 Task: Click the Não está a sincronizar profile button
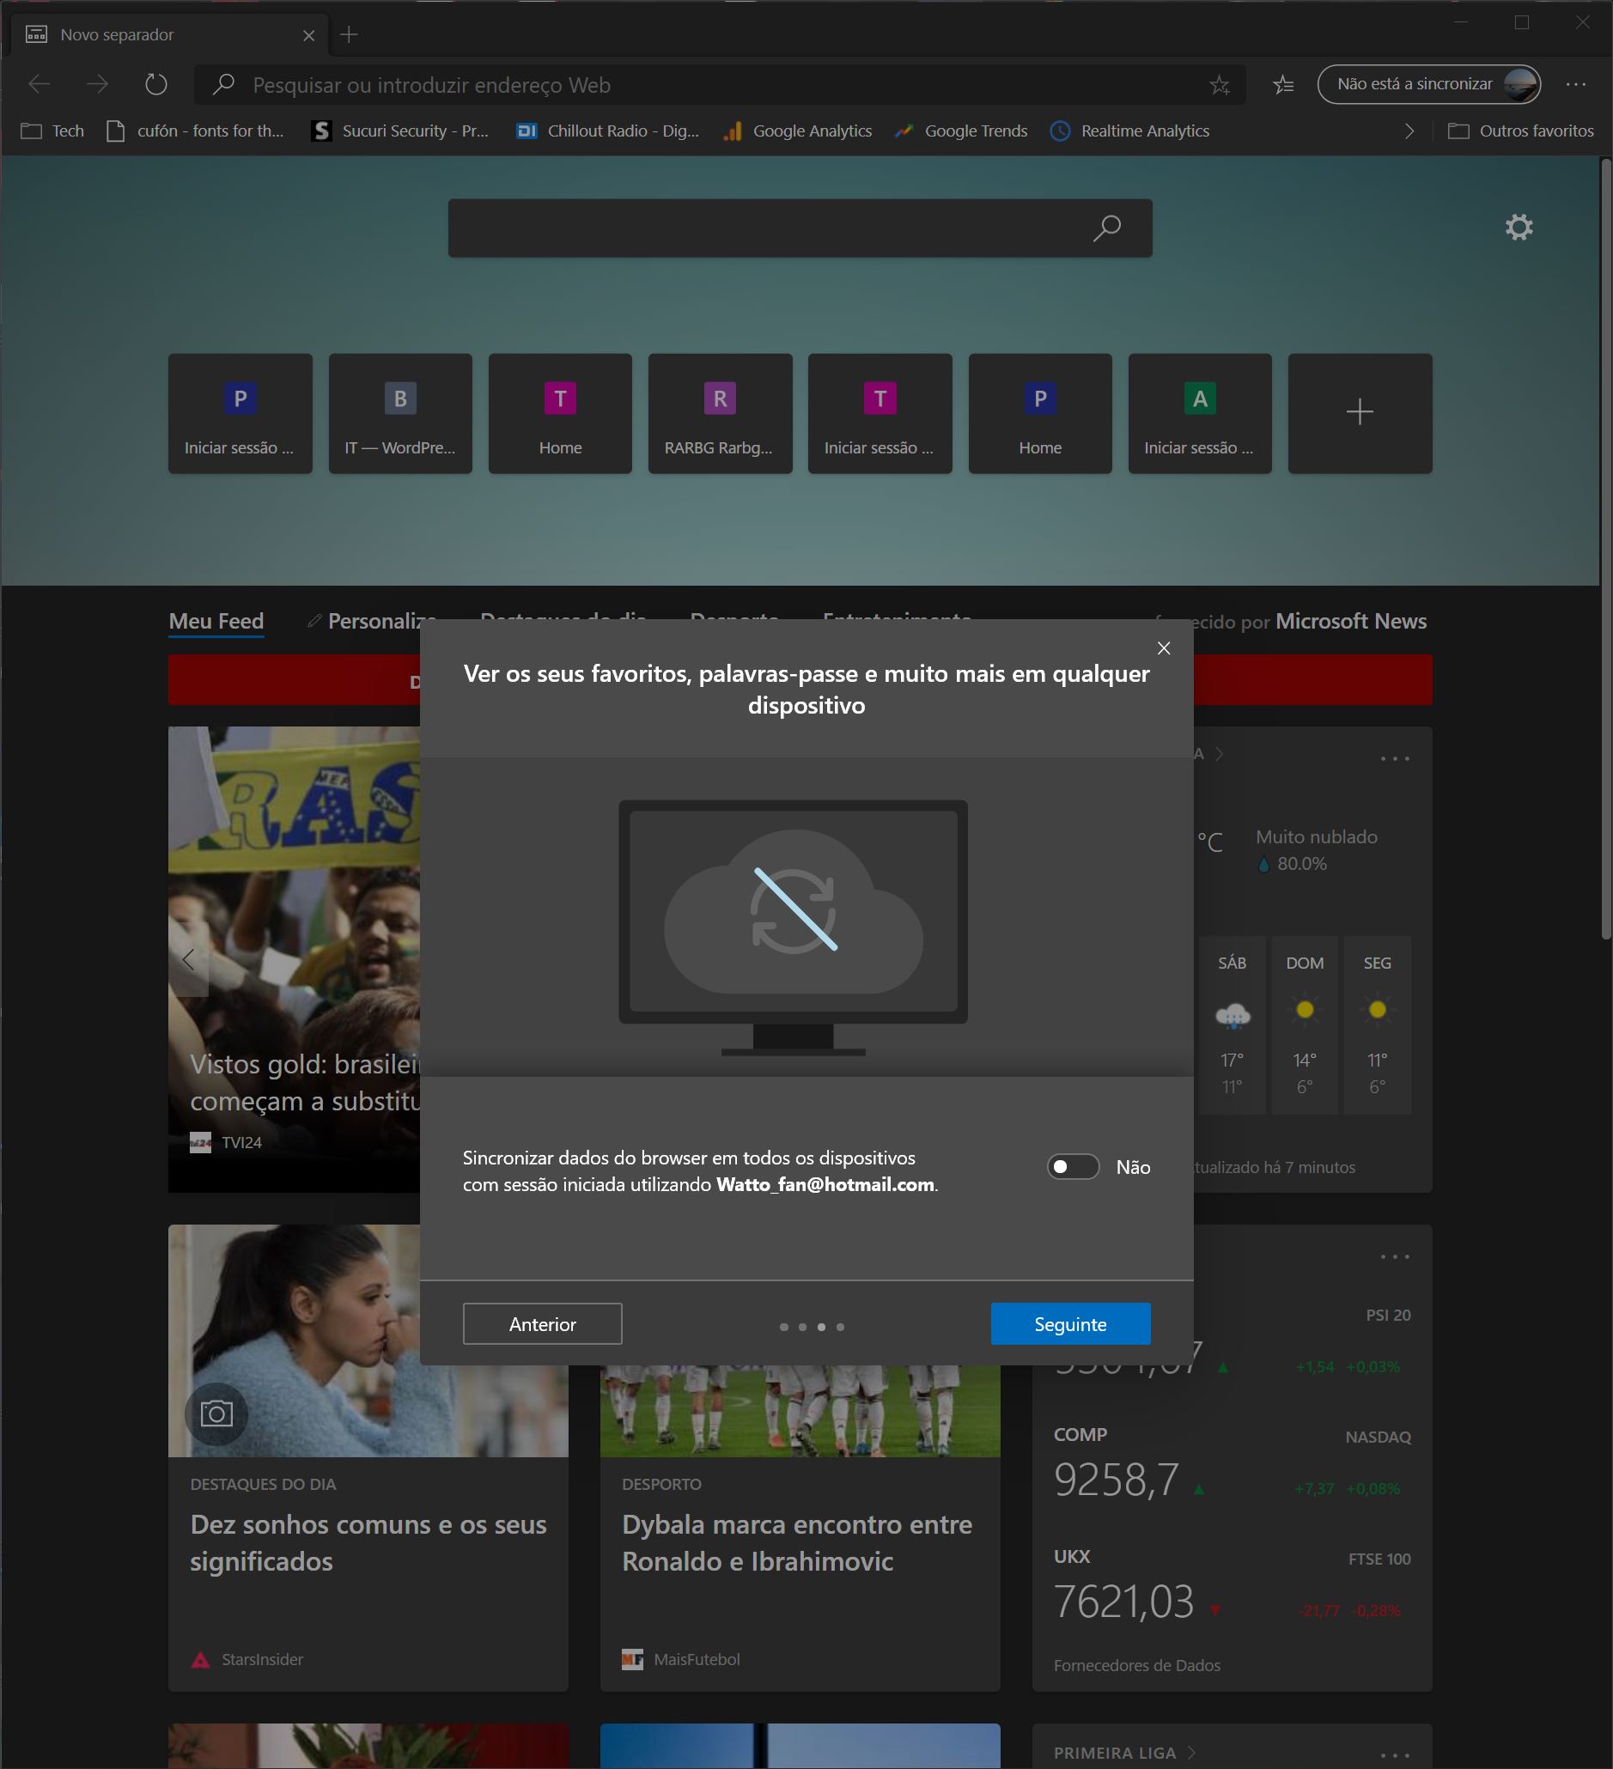1428,84
